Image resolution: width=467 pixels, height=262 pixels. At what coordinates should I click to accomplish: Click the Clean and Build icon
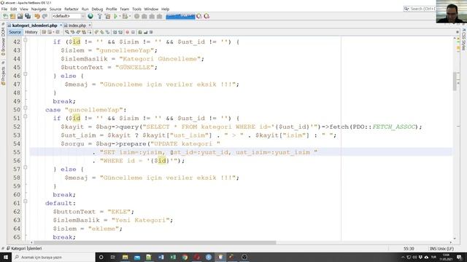click(x=107, y=16)
